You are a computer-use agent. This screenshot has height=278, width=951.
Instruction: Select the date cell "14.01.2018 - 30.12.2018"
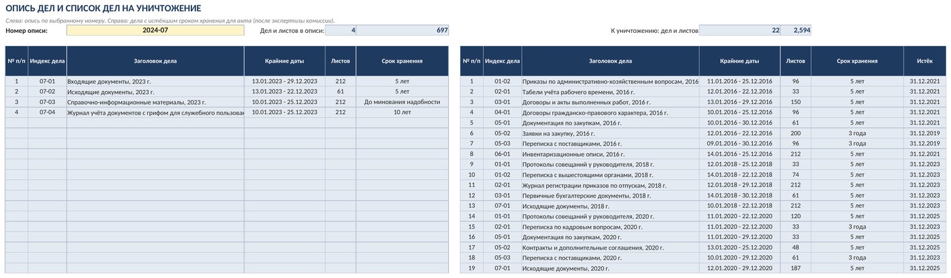pos(740,196)
